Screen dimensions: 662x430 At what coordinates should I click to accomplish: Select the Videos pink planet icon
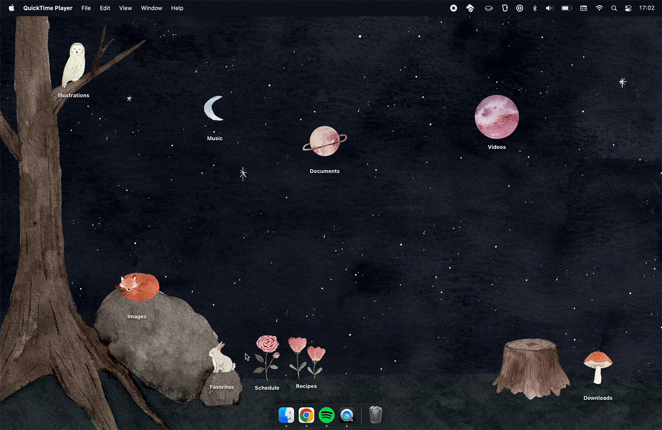tap(497, 117)
